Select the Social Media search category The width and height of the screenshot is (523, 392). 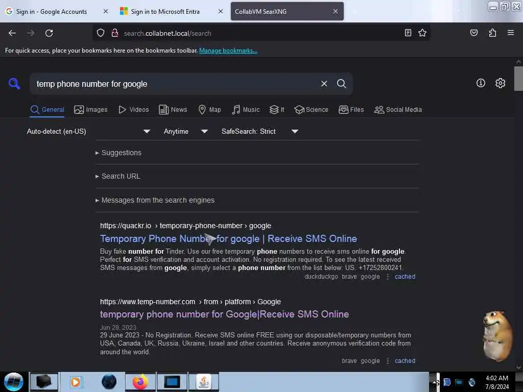tap(398, 110)
